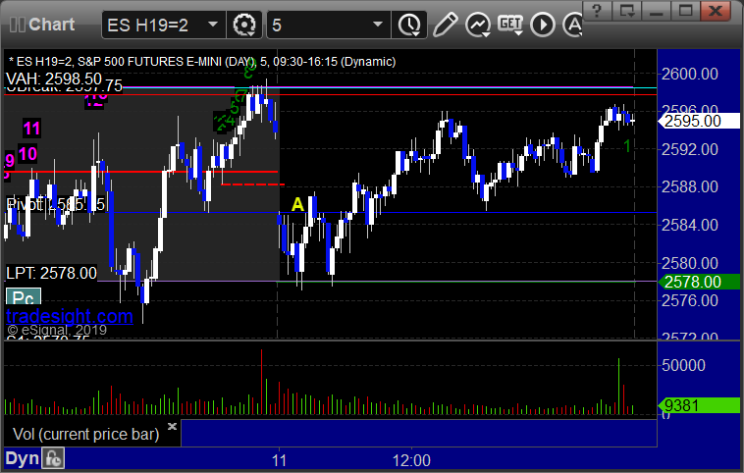Open the studies line-chart icon
Image resolution: width=744 pixels, height=473 pixels.
point(477,25)
